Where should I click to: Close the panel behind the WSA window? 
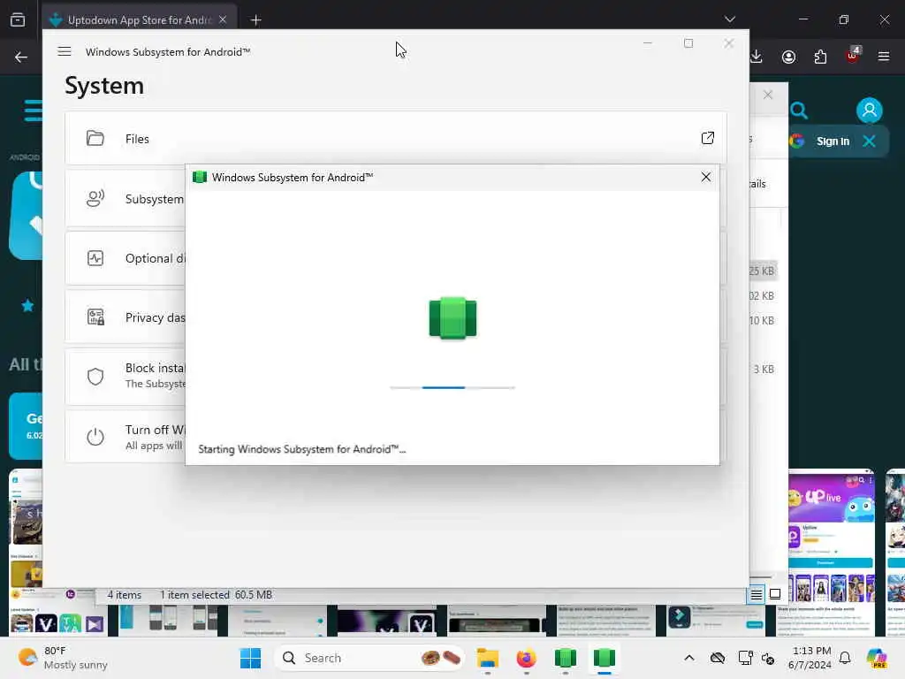click(x=768, y=95)
